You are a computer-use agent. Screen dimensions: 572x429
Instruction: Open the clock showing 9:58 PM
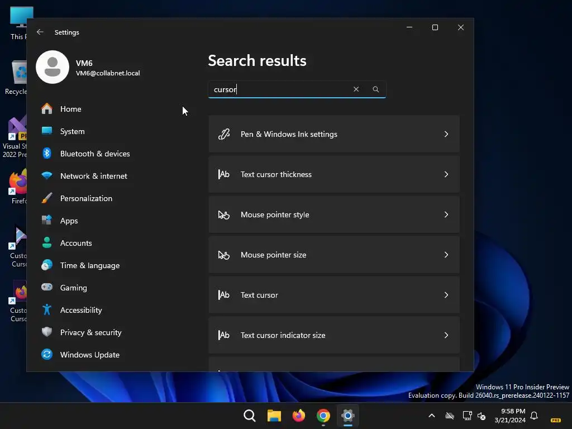coord(510,416)
